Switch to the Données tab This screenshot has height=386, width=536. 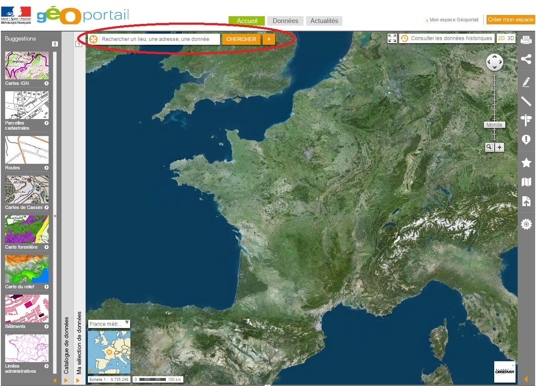pos(285,21)
